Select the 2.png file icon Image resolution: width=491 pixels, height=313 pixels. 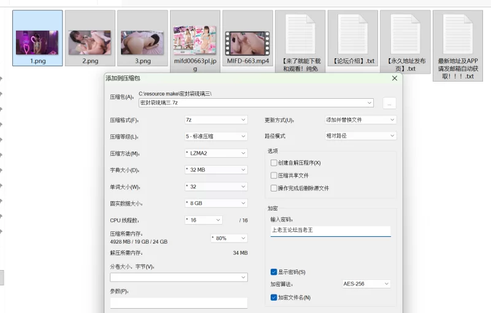[x=90, y=42]
